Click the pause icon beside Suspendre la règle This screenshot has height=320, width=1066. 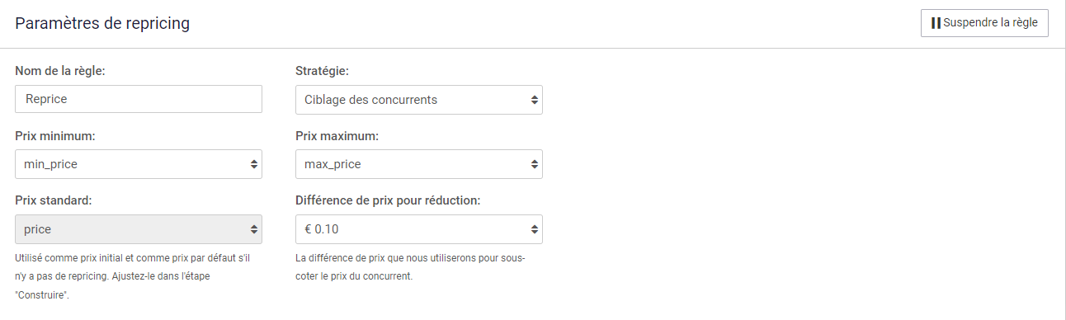[x=936, y=23]
